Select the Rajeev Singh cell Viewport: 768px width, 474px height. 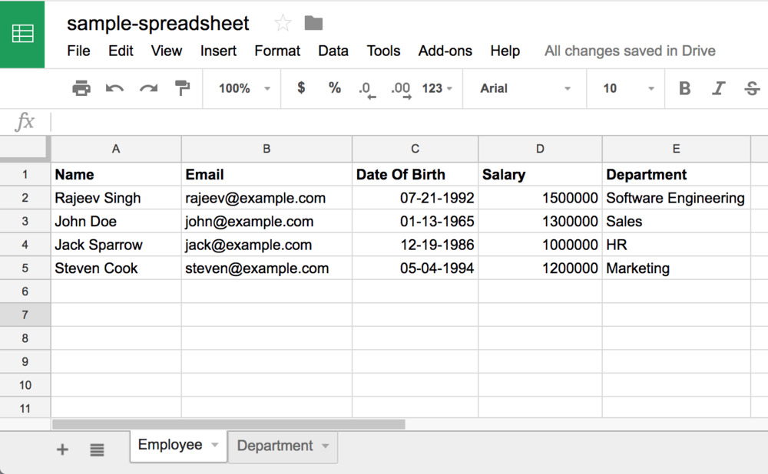pos(116,198)
